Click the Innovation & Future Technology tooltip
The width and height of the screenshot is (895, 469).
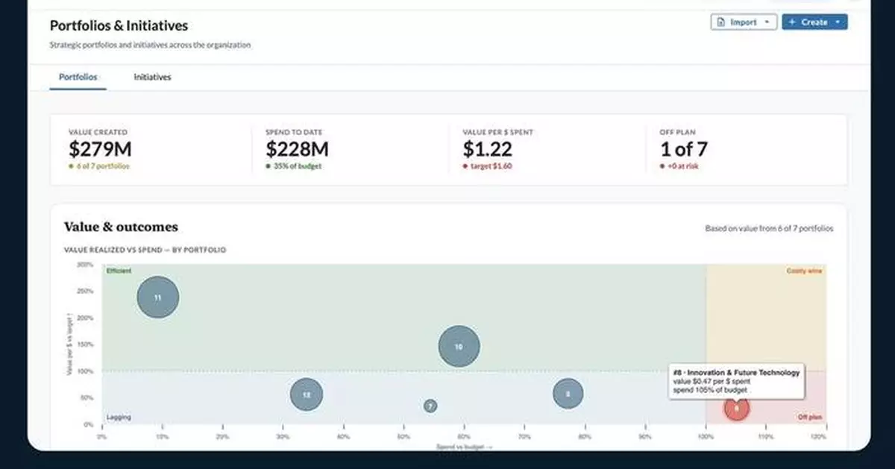point(735,381)
